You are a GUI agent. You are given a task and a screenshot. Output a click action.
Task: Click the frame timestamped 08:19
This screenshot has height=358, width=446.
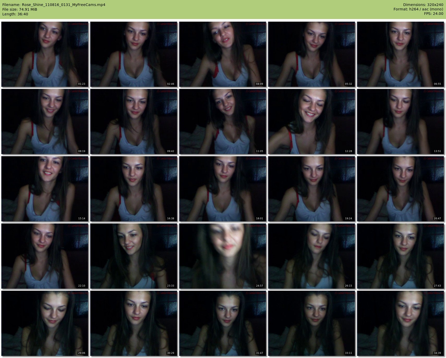45,121
